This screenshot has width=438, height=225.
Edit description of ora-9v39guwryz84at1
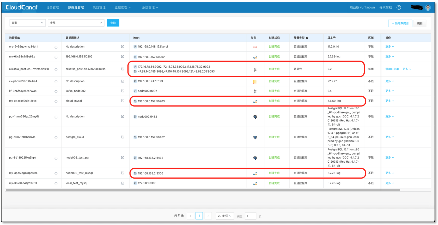[123, 46]
